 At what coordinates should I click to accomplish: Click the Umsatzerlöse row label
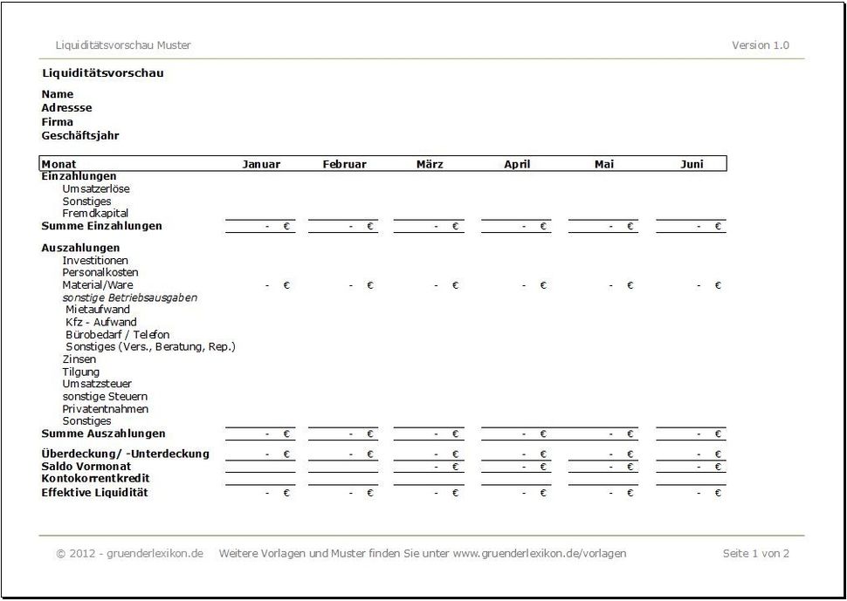pos(96,189)
